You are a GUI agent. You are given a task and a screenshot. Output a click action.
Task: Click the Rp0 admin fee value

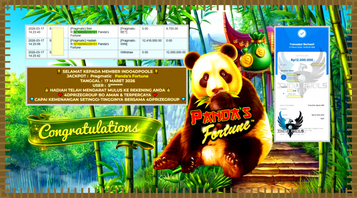[322, 119]
